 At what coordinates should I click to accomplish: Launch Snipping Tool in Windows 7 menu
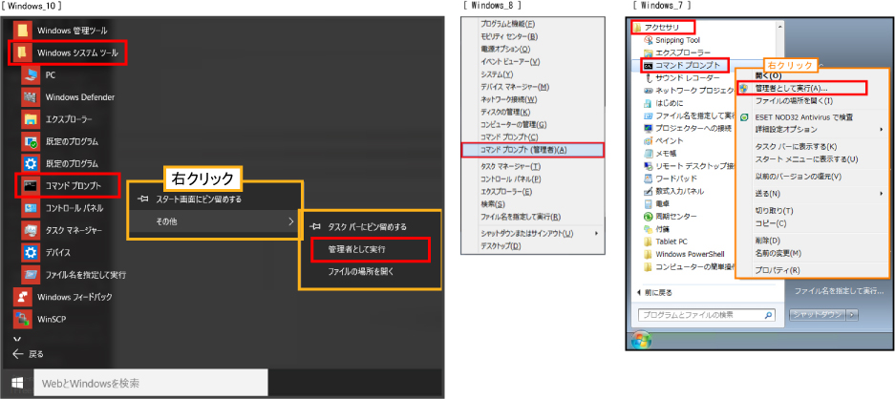click(676, 40)
